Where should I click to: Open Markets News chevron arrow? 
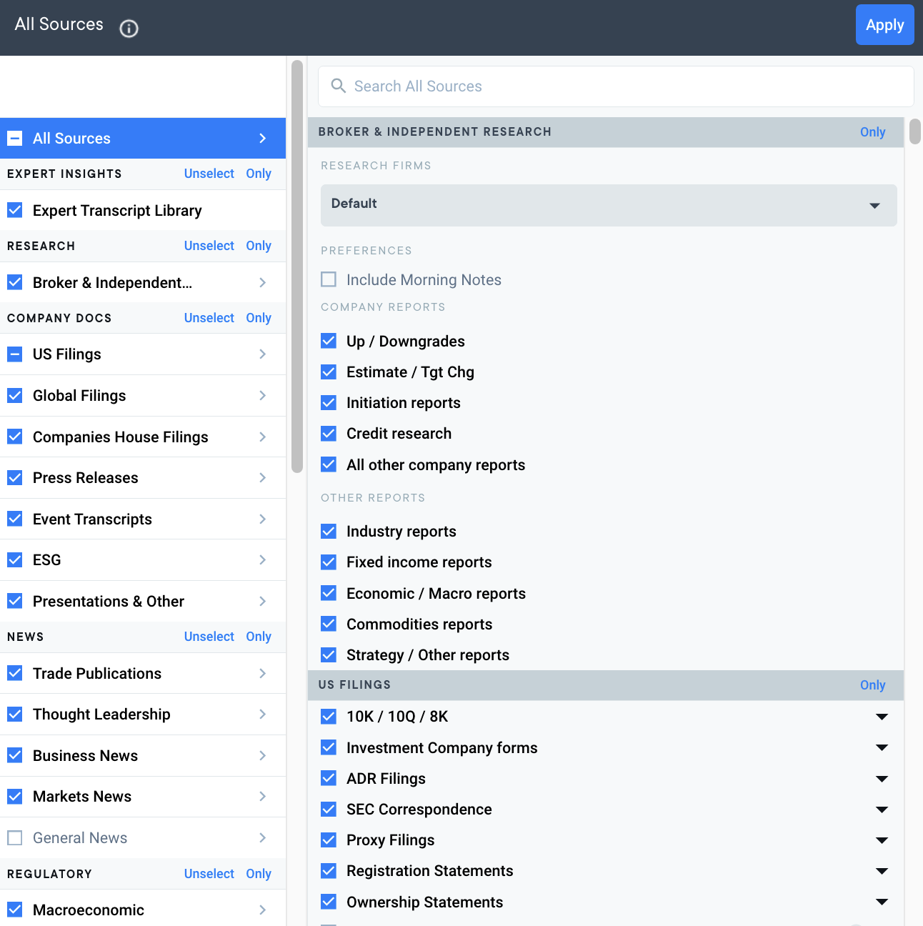(263, 797)
